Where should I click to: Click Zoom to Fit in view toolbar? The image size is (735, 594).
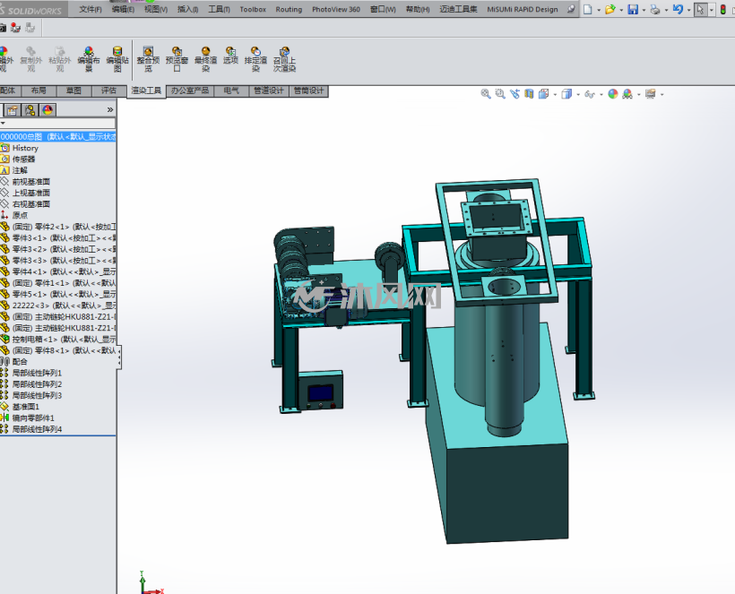[486, 94]
